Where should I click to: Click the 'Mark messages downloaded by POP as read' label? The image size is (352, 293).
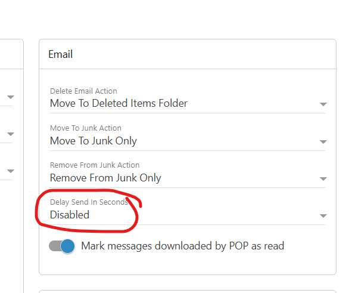point(182,246)
